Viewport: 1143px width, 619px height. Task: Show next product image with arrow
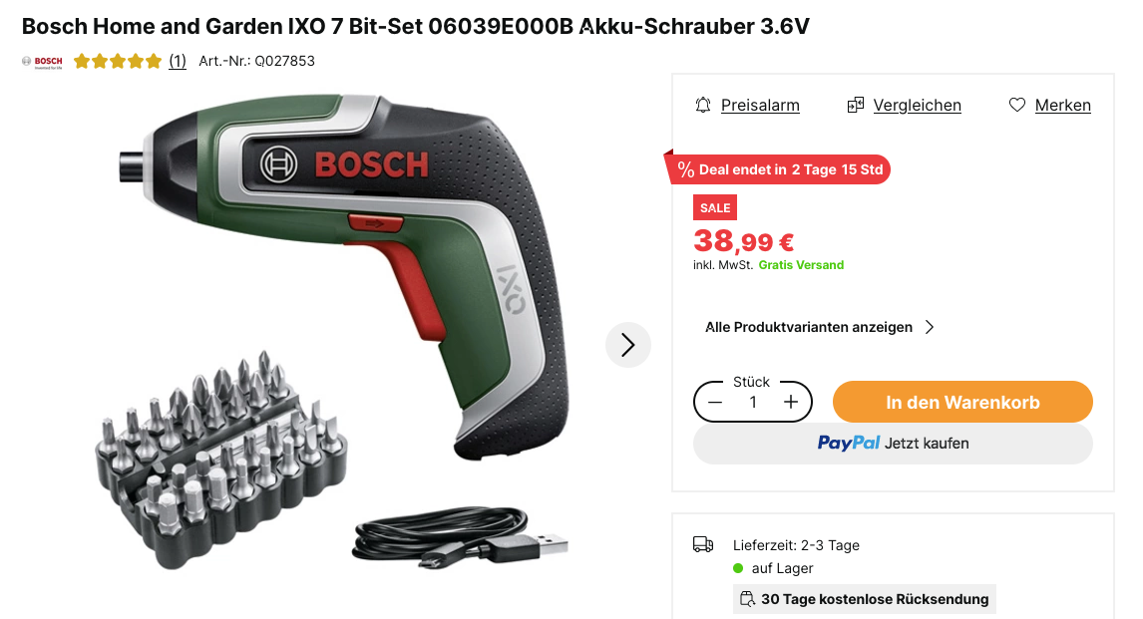tap(627, 345)
